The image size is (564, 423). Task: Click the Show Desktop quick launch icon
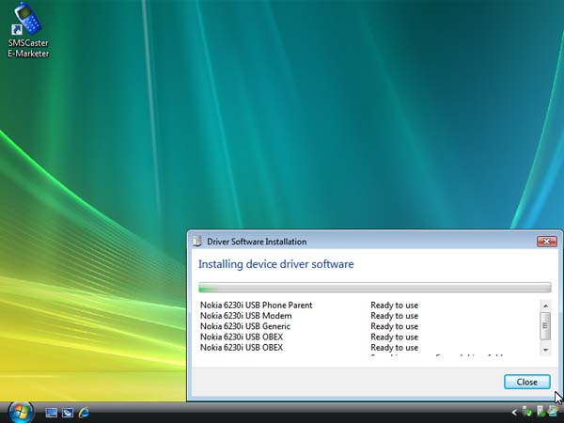tap(51, 413)
